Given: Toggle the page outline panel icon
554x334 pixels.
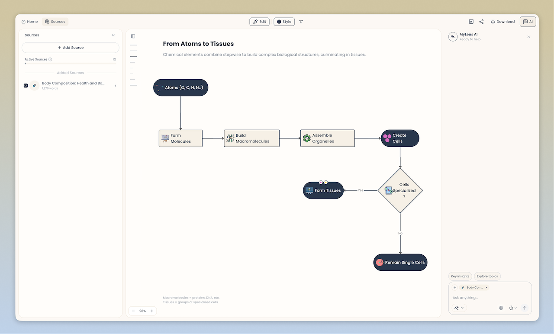Looking at the screenshot, I should [x=133, y=36].
